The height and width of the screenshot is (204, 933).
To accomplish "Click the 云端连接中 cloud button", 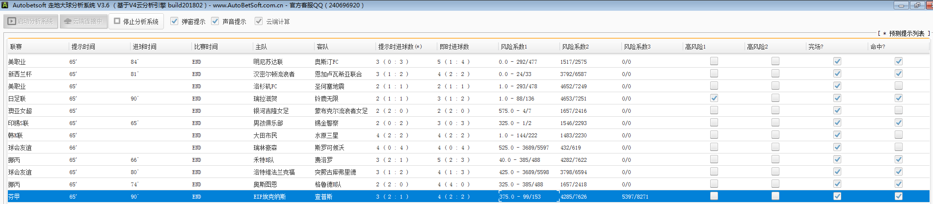I will [83, 22].
